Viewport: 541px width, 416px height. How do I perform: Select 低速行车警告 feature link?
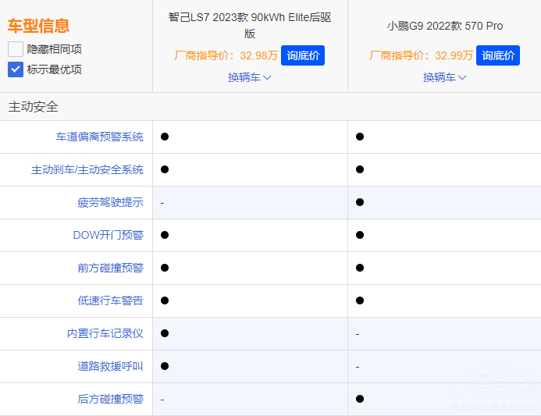[110, 300]
